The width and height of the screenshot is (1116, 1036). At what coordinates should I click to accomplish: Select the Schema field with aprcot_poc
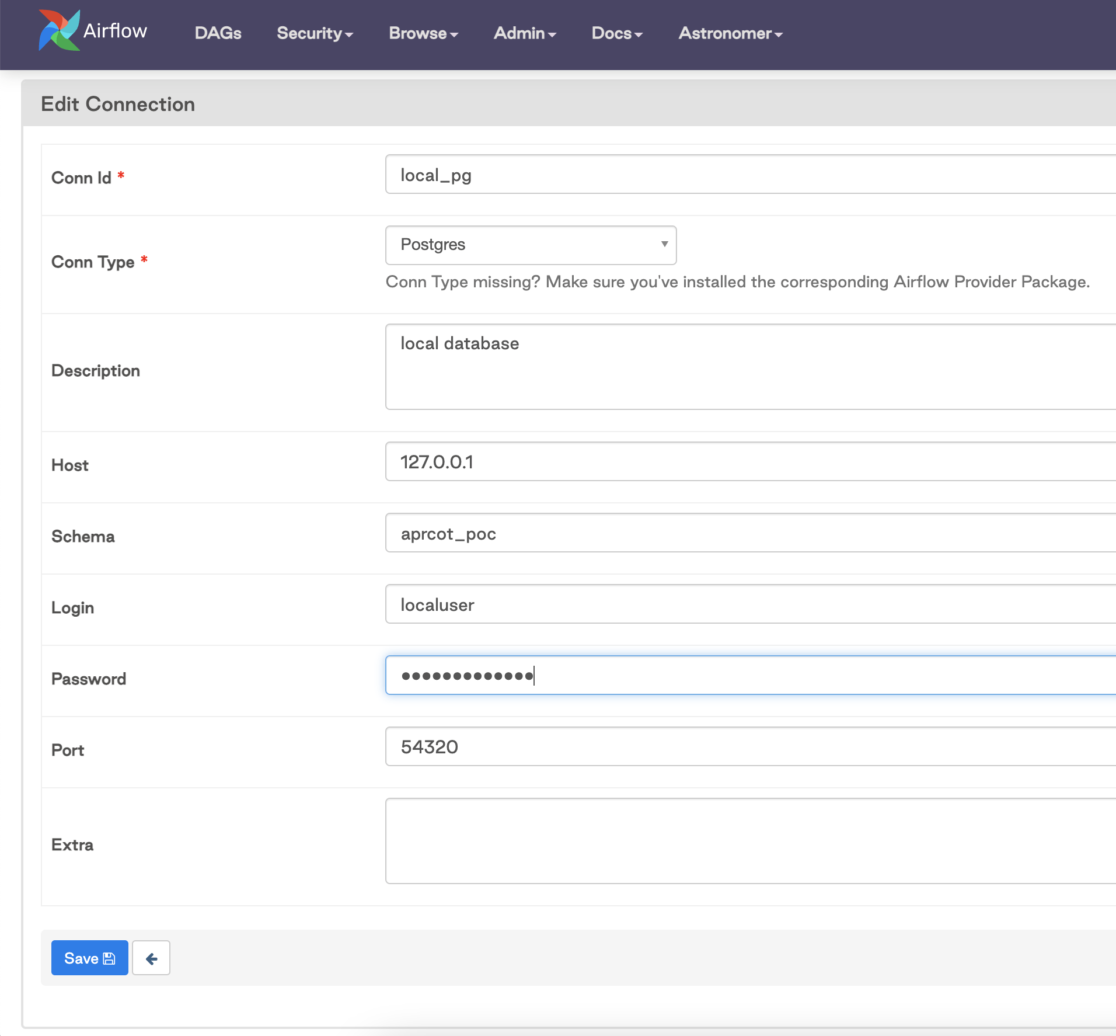tap(751, 533)
